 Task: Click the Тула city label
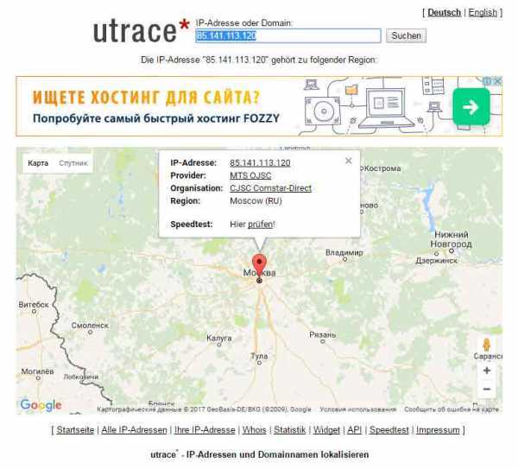pyautogui.click(x=259, y=356)
